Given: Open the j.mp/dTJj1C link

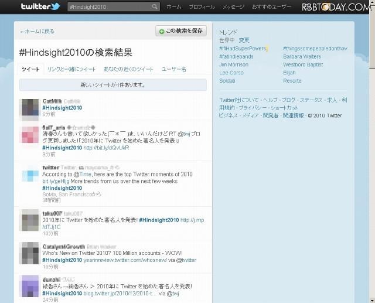Looking at the screenshot, I should 192,220.
